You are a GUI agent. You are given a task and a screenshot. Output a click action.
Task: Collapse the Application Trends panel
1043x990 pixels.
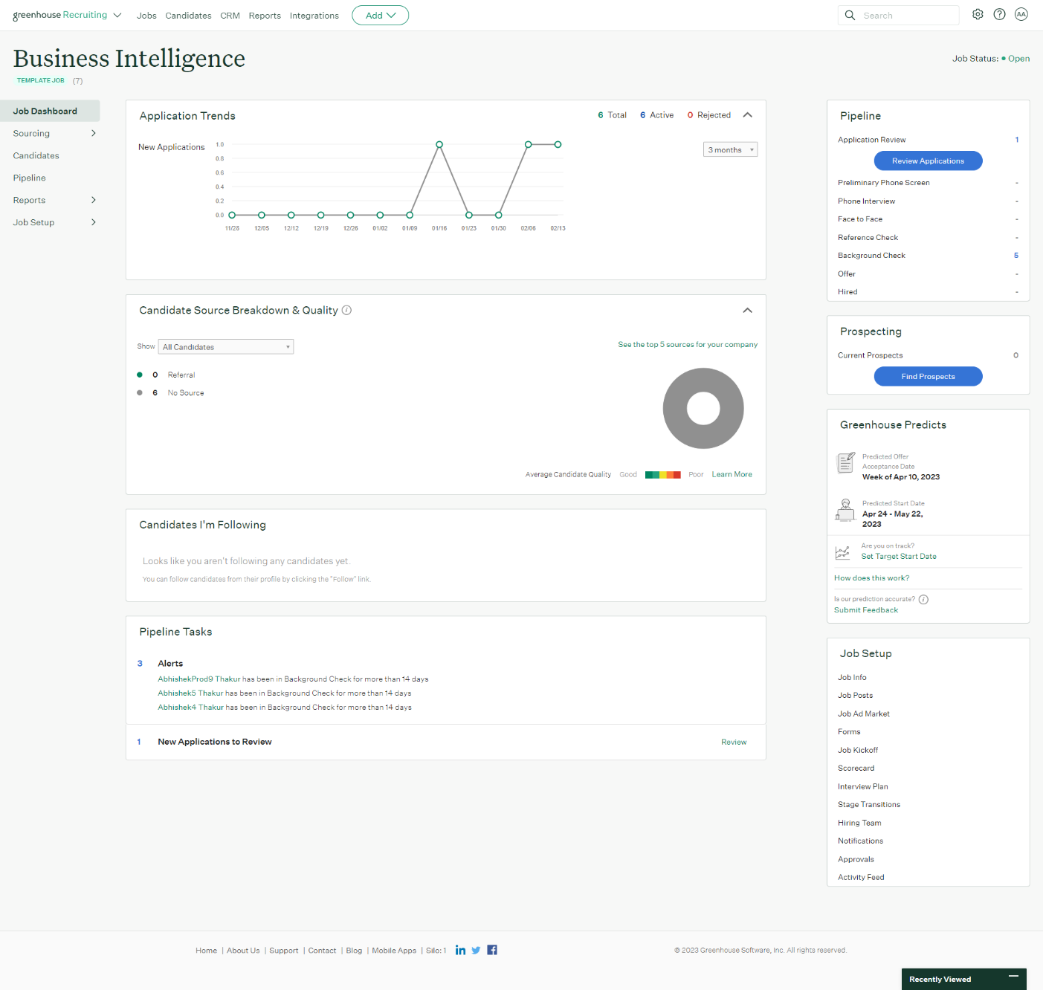point(748,114)
